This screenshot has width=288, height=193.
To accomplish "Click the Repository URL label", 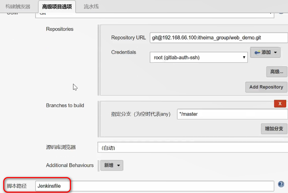I will click(x=128, y=38).
